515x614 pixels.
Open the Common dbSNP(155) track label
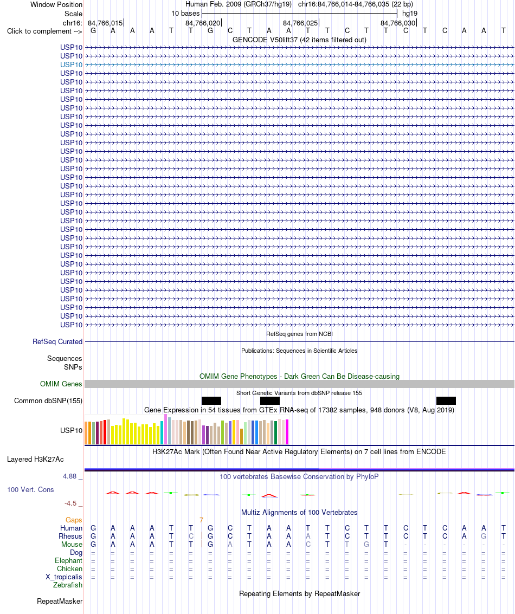pyautogui.click(x=48, y=400)
